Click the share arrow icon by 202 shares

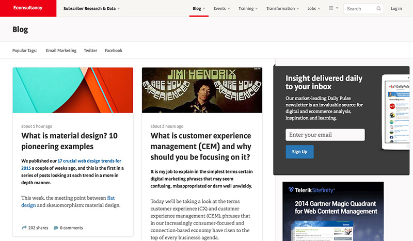tap(24, 228)
